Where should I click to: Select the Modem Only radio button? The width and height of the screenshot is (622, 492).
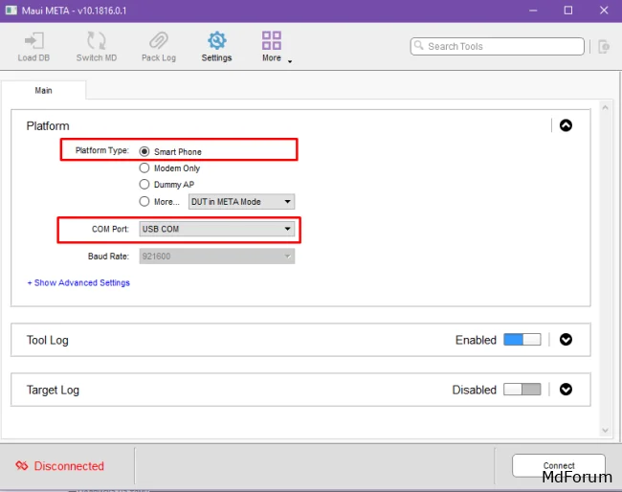[144, 168]
